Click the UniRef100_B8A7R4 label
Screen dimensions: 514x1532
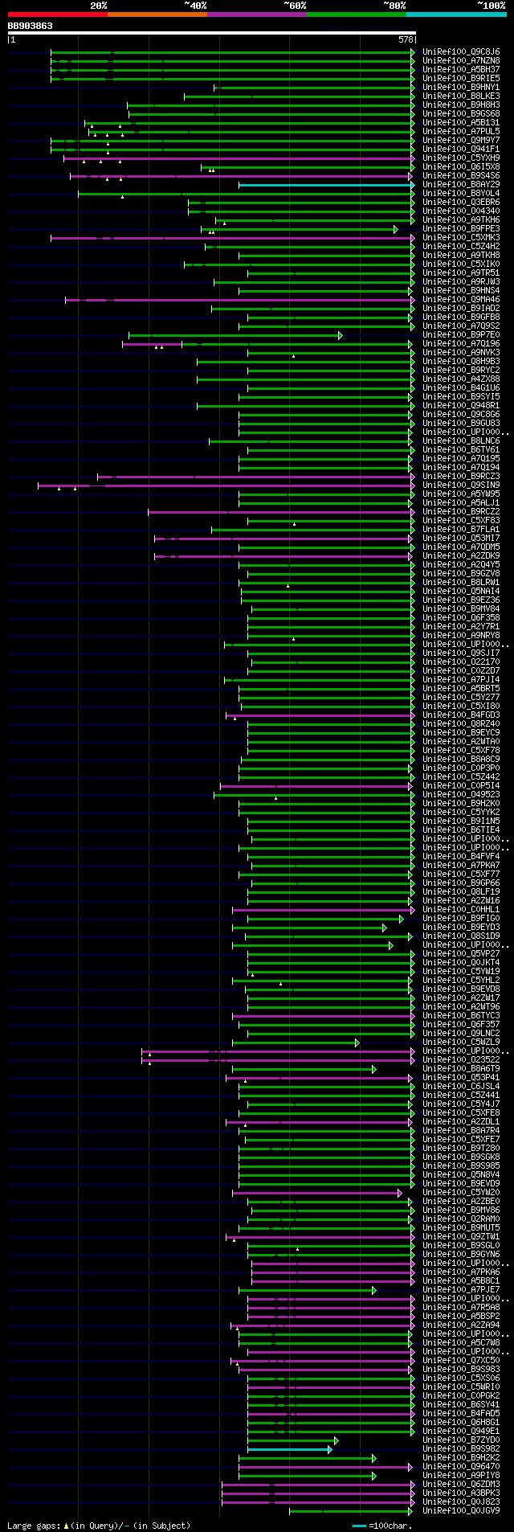(461, 1131)
